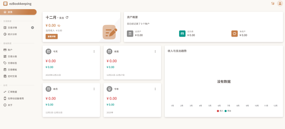Go to 统计分析 in the sidebar
The height and width of the screenshot is (129, 285).
(x=12, y=34)
